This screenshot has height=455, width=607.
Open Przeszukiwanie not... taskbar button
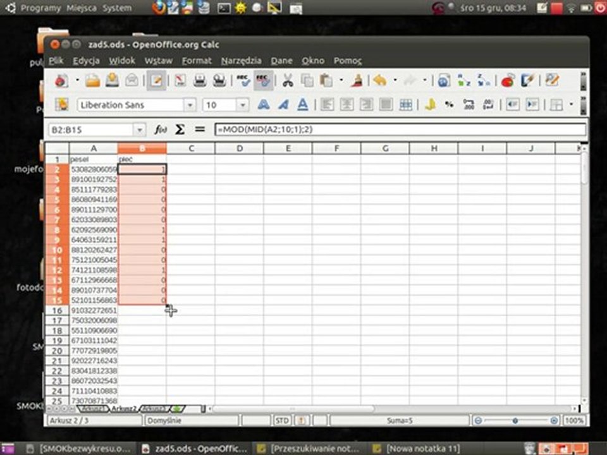310,449
